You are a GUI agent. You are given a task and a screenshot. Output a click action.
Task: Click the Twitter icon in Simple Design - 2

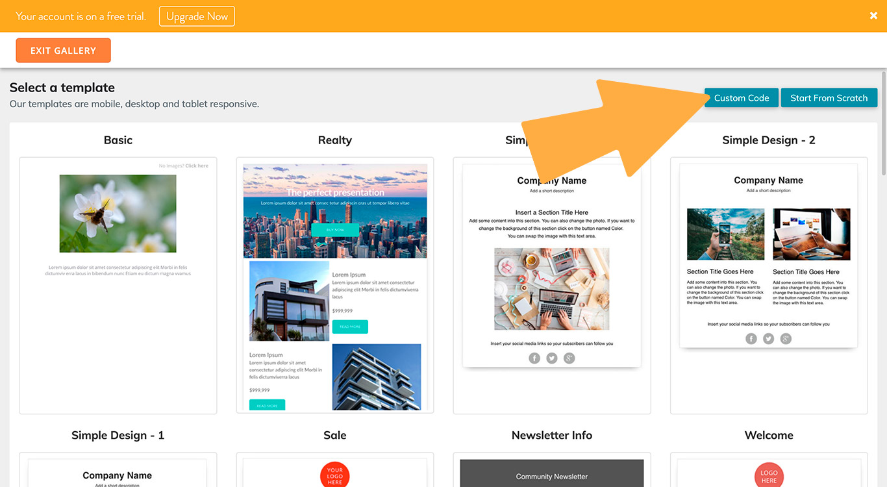pyautogui.click(x=769, y=338)
